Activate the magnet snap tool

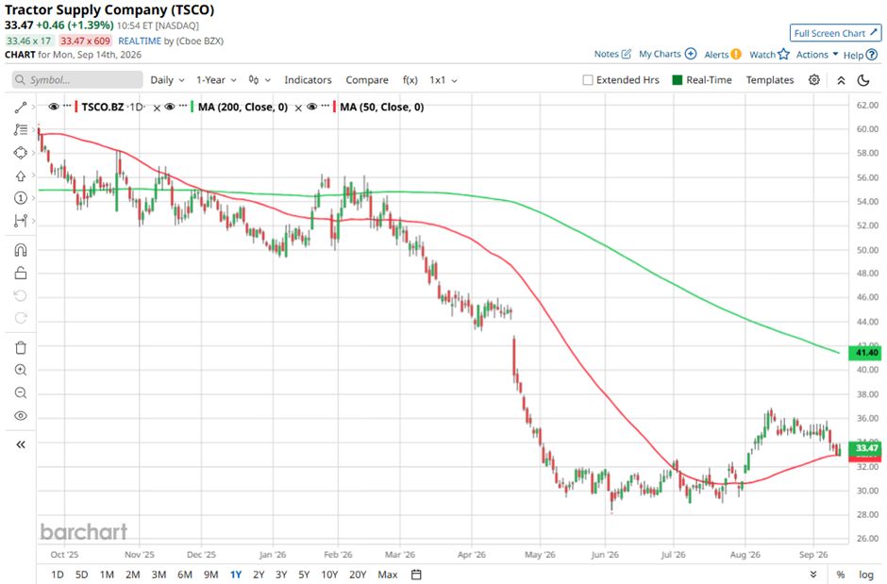(21, 250)
